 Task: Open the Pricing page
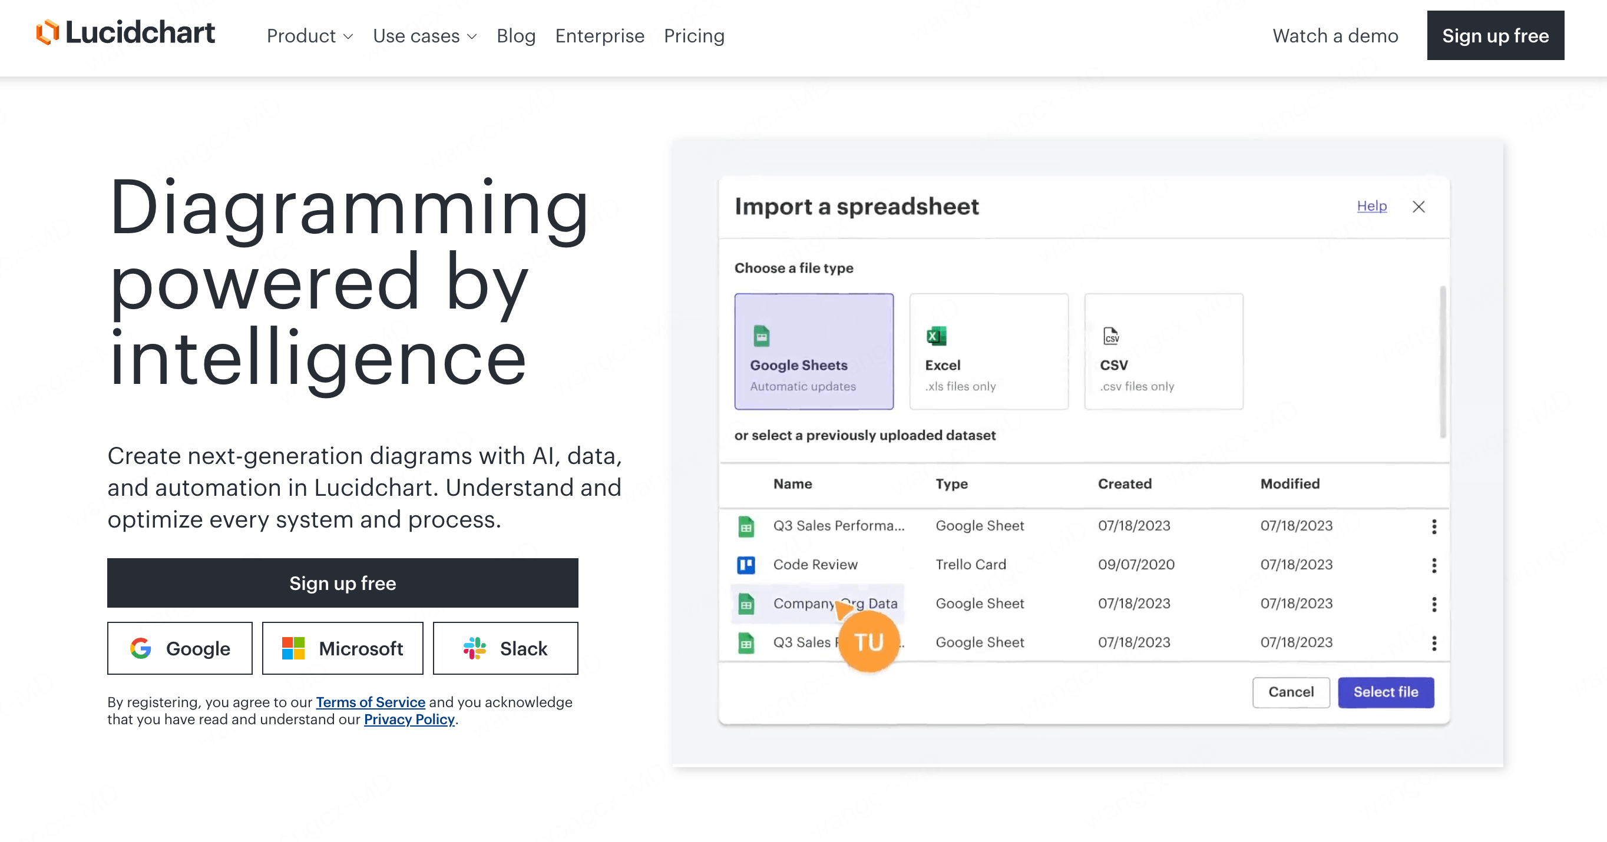click(x=694, y=36)
